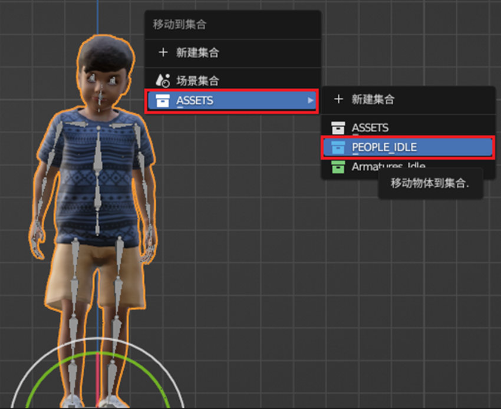Image resolution: width=501 pixels, height=409 pixels.
Task: Pick the white ASSETS collection inside the submenu
Action: [x=408, y=128]
